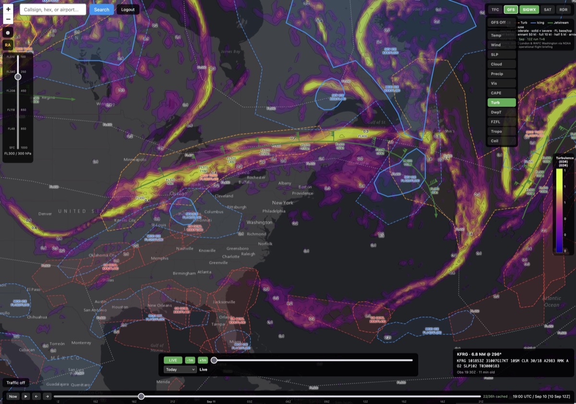Viewport: 576px width, 404px height.
Task: Click the live playback offset slider handle
Action: [x=214, y=360]
